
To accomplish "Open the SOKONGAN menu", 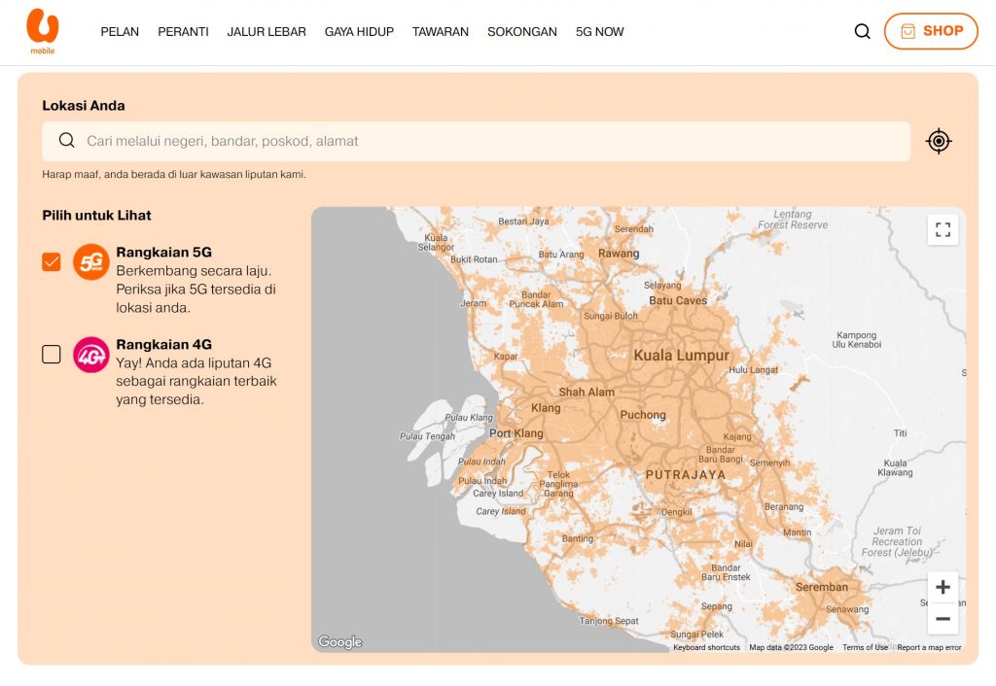I will (522, 32).
